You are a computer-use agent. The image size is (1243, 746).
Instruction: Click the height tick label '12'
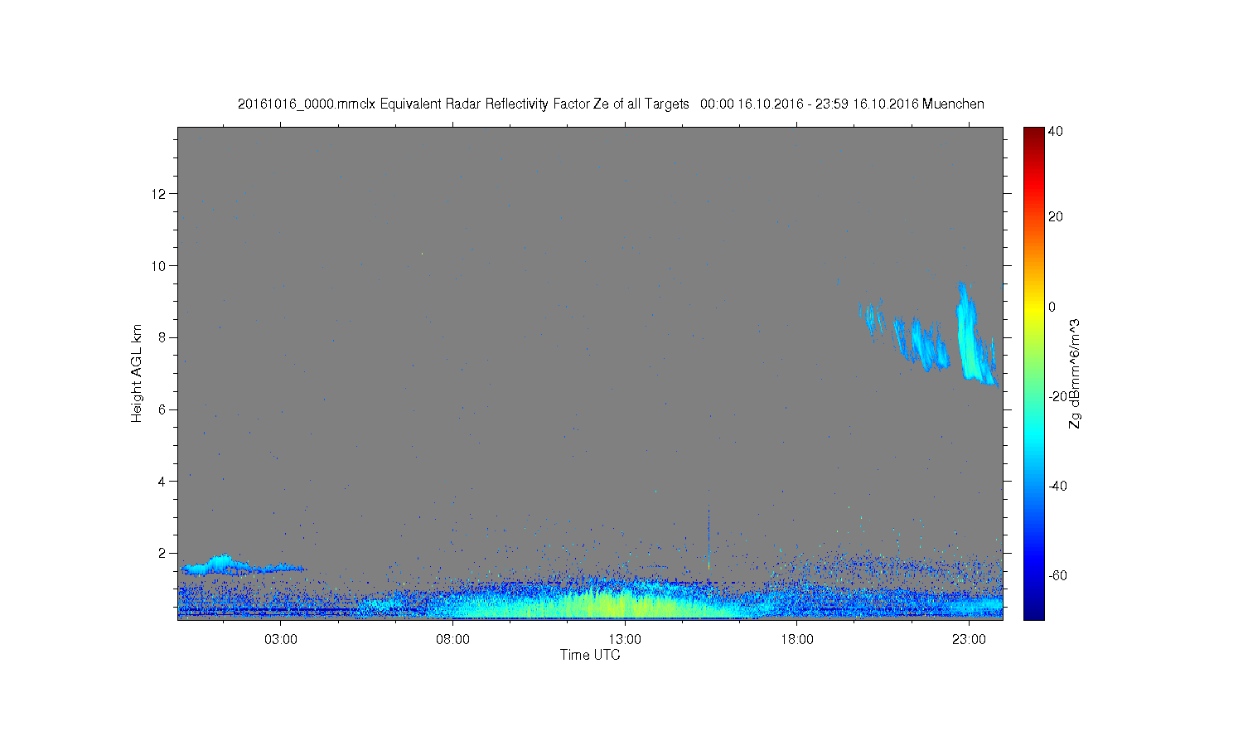click(x=160, y=194)
